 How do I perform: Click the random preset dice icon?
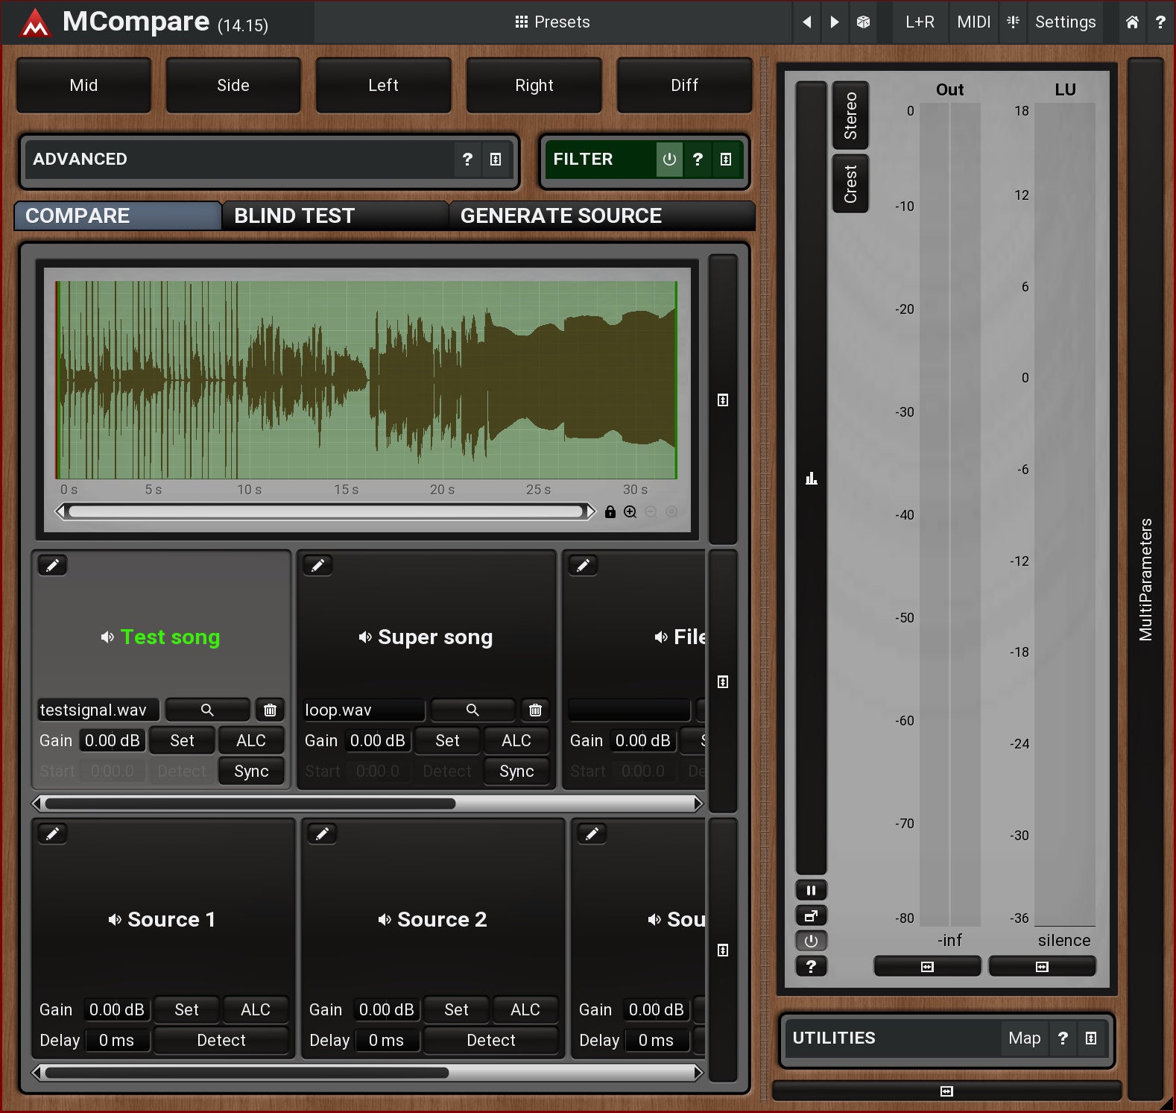coord(863,22)
